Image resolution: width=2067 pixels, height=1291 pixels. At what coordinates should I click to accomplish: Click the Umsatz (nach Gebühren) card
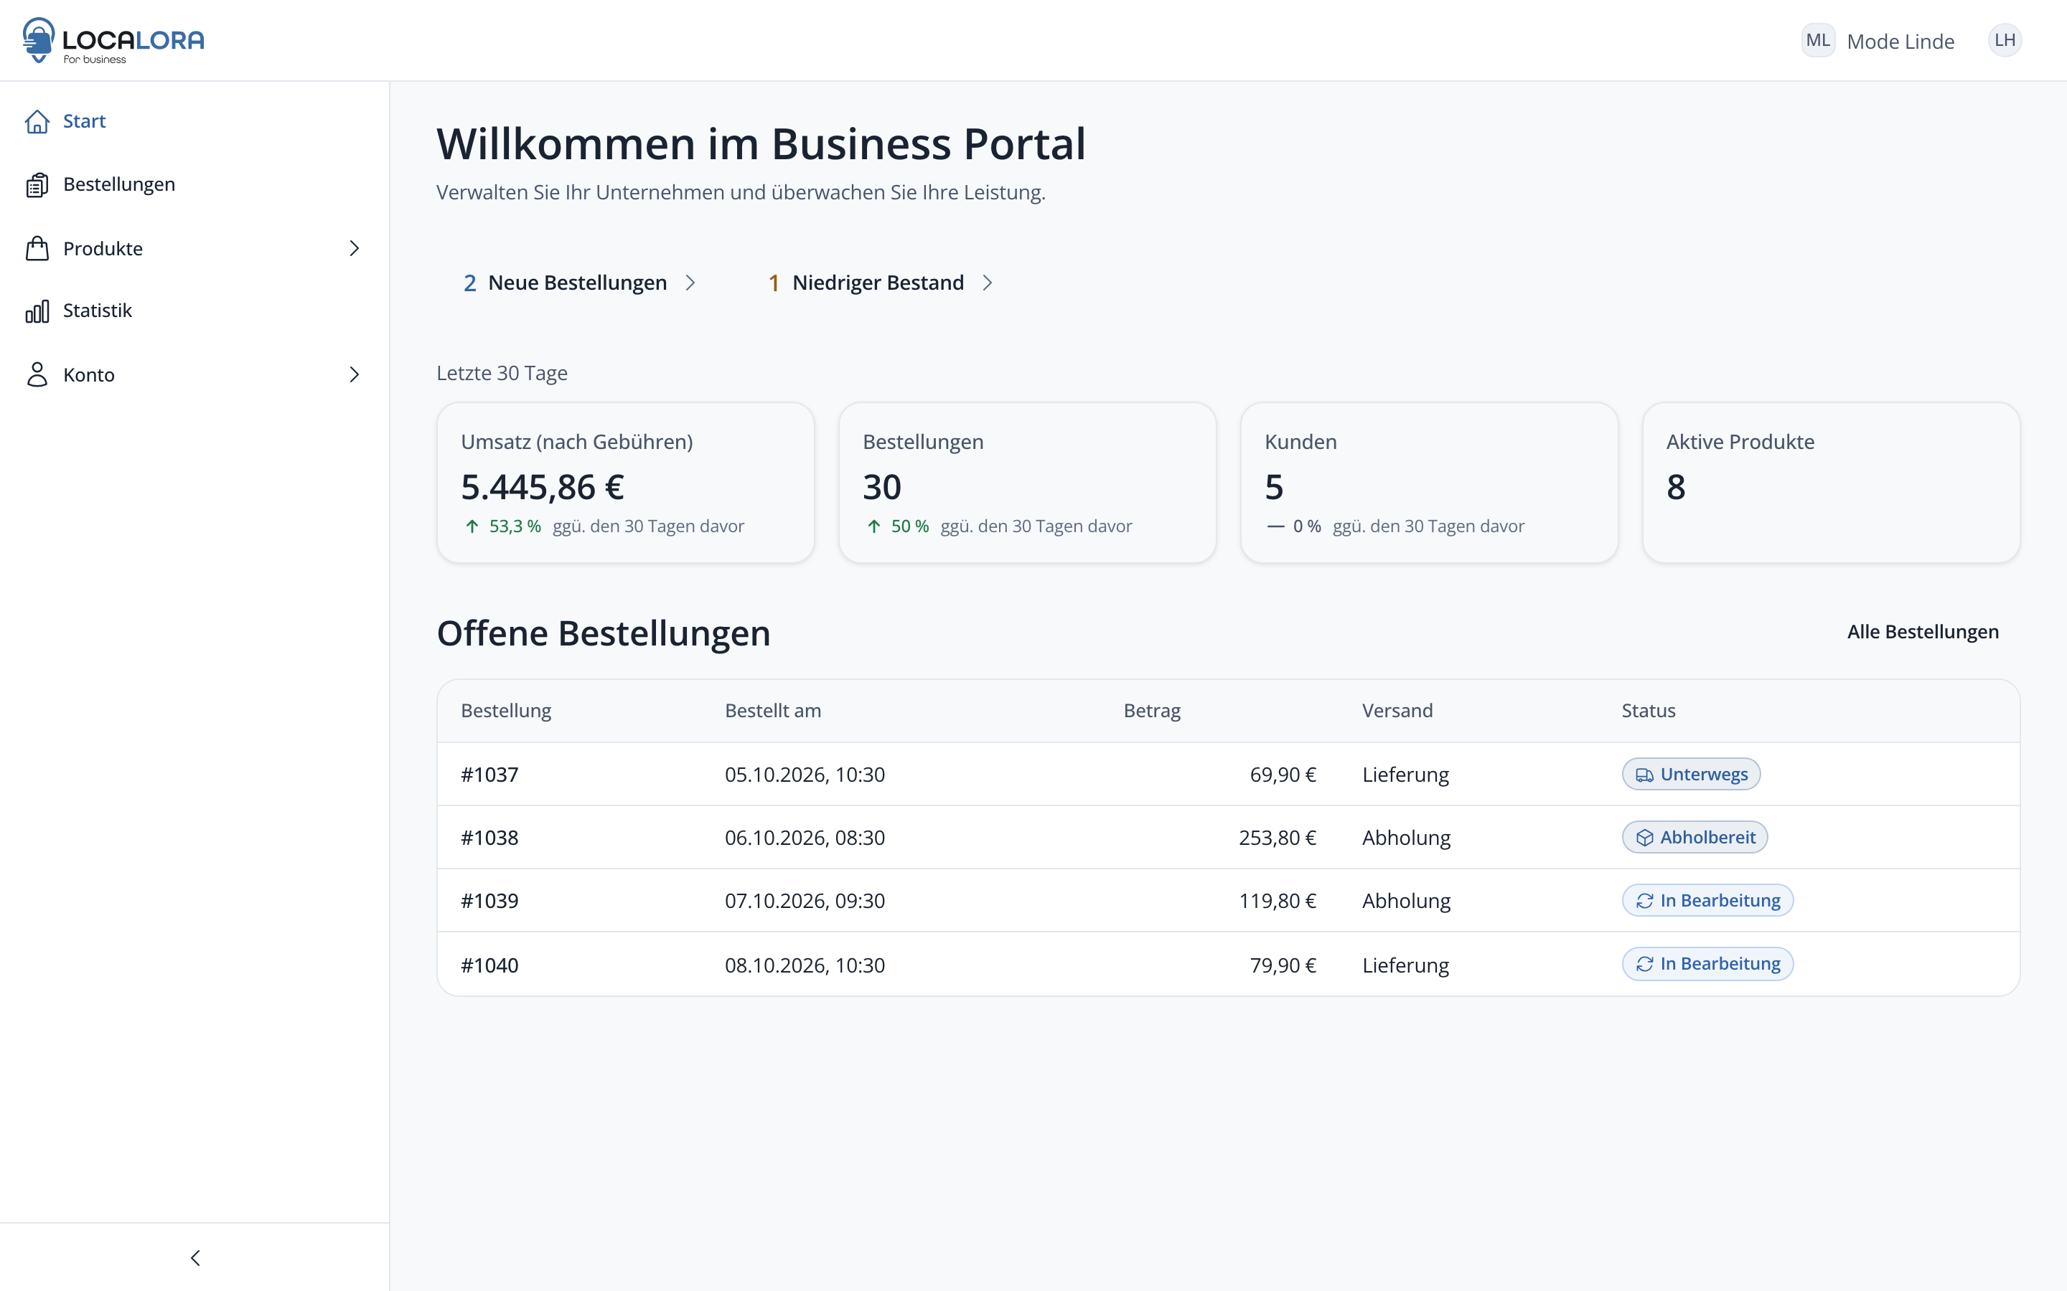coord(625,483)
